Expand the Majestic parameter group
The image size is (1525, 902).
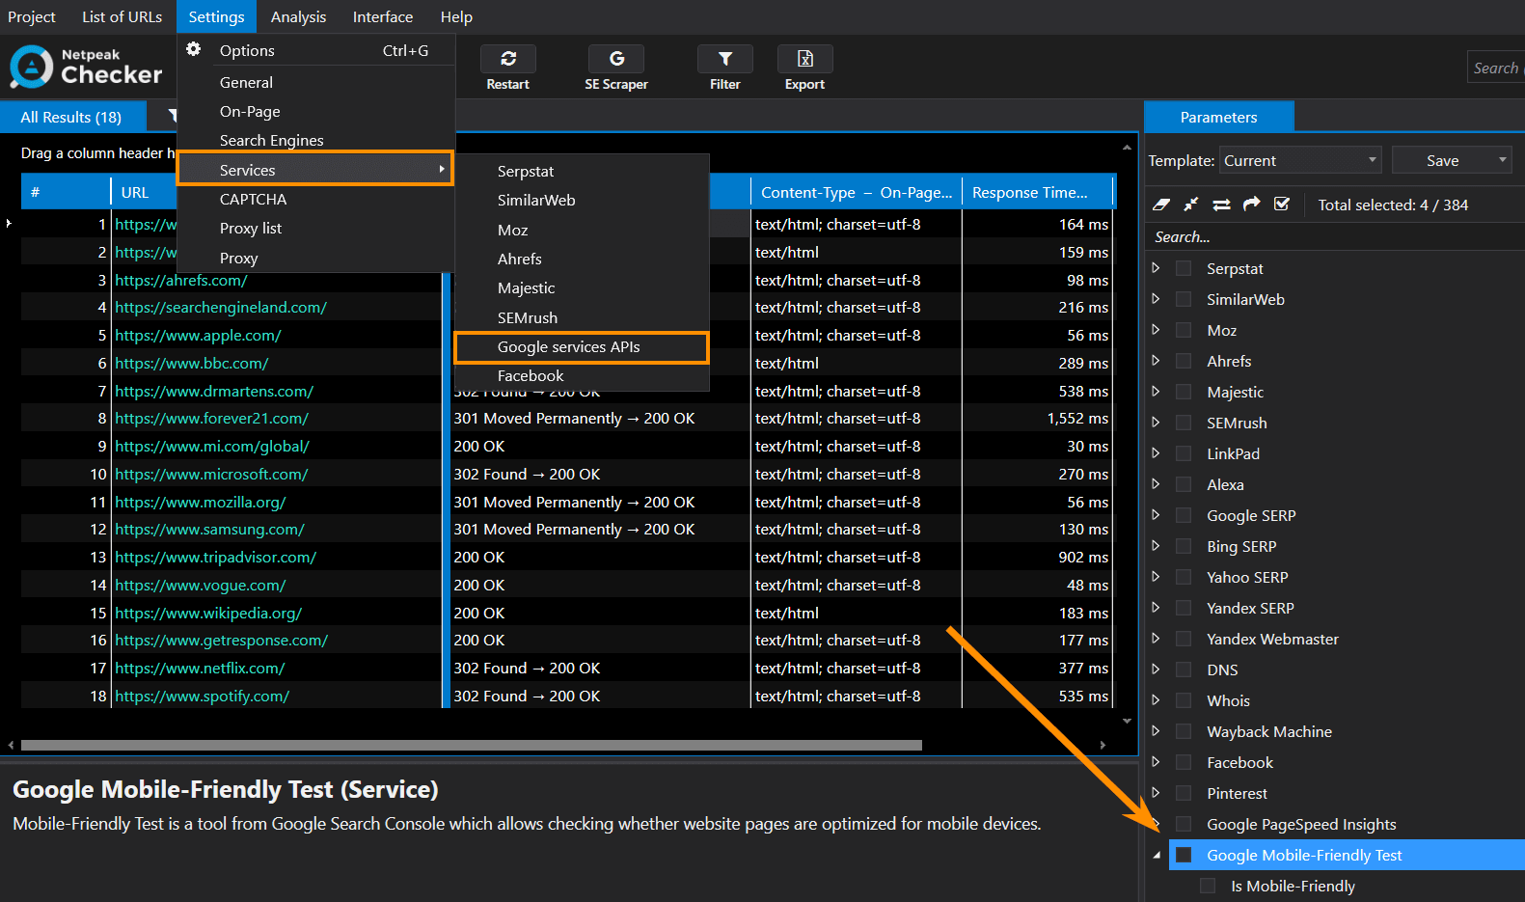coord(1156,392)
